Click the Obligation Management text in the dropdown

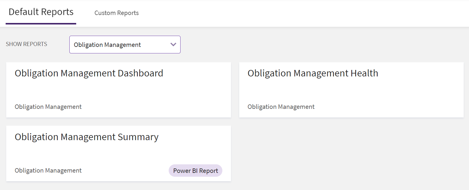[107, 45]
